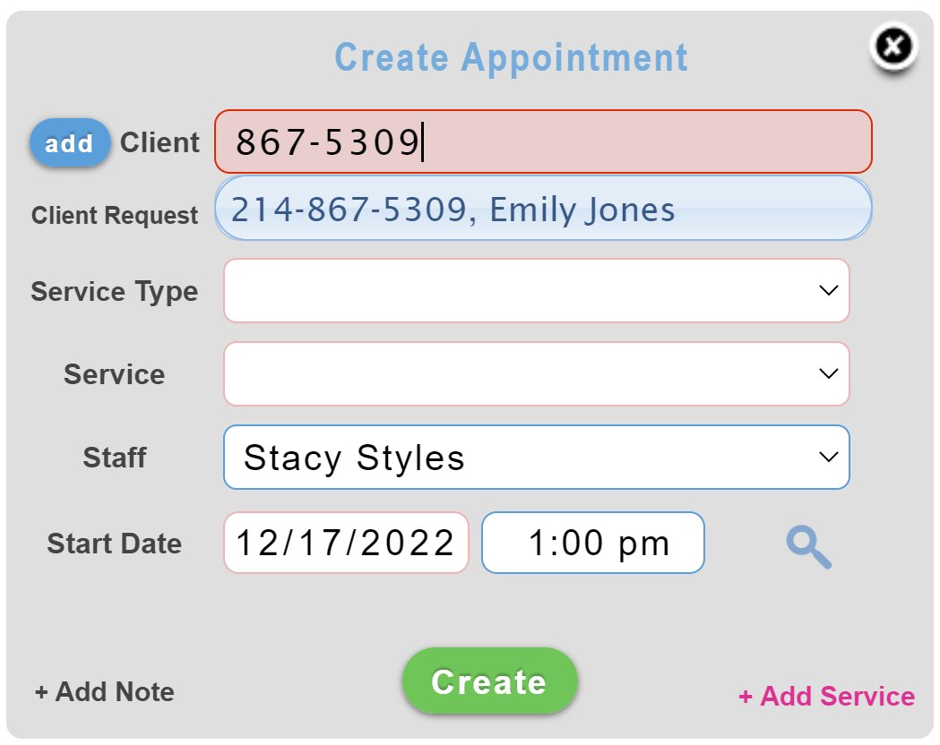Click the blue add client button
The image size is (940, 745).
70,142
